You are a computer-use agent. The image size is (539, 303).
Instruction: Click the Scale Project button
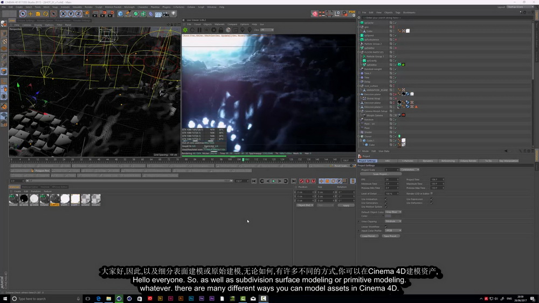pos(380,174)
